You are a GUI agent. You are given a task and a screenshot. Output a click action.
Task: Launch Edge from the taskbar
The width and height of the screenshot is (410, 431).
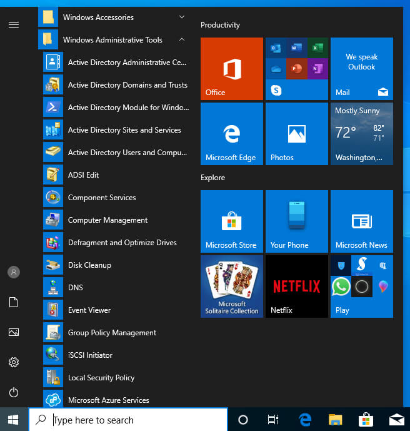(x=305, y=420)
